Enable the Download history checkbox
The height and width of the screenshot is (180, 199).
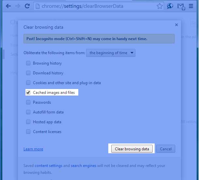(x=28, y=73)
